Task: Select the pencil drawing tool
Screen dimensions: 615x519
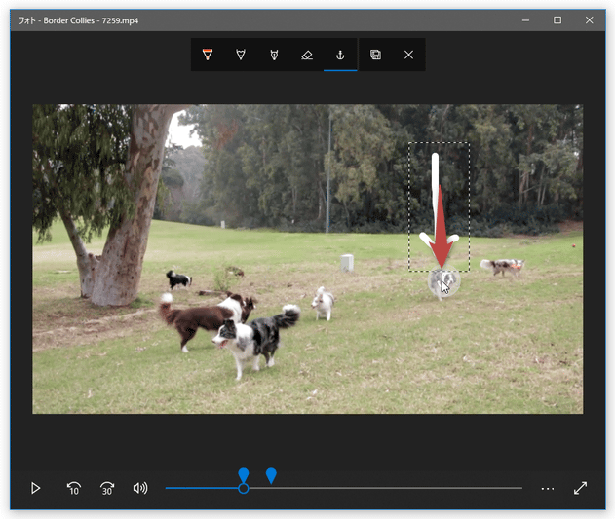Action: tap(241, 56)
